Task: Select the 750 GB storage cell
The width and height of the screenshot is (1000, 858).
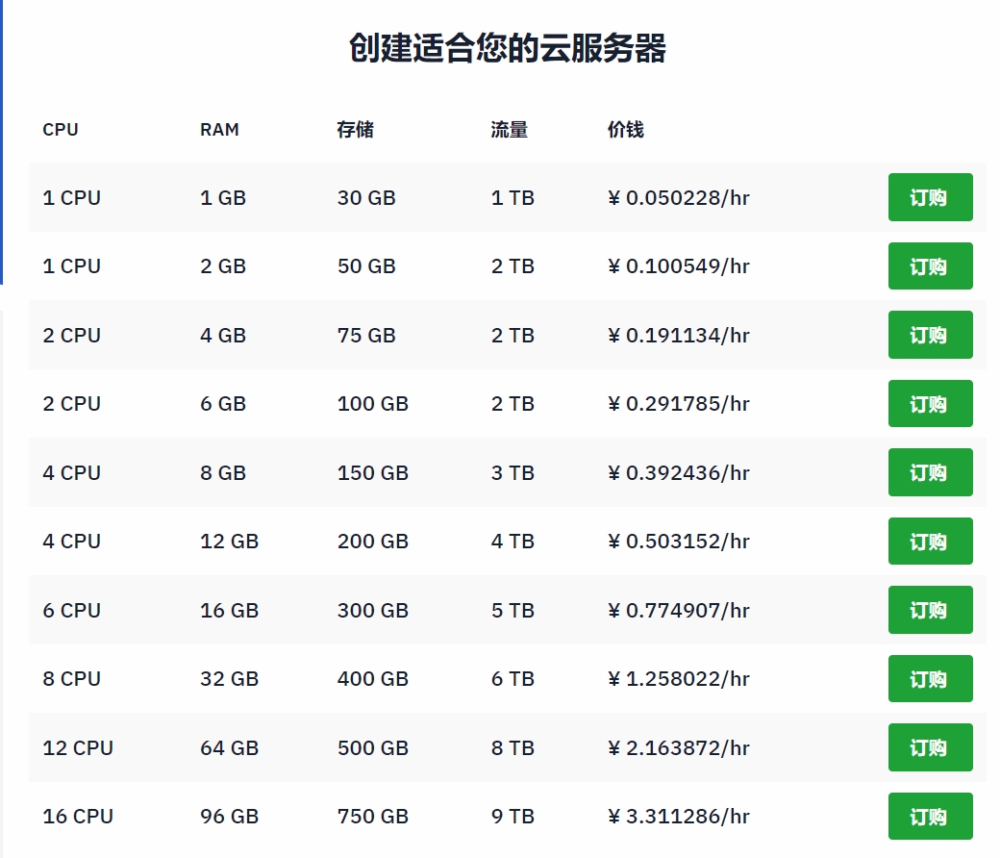Action: coord(372,817)
